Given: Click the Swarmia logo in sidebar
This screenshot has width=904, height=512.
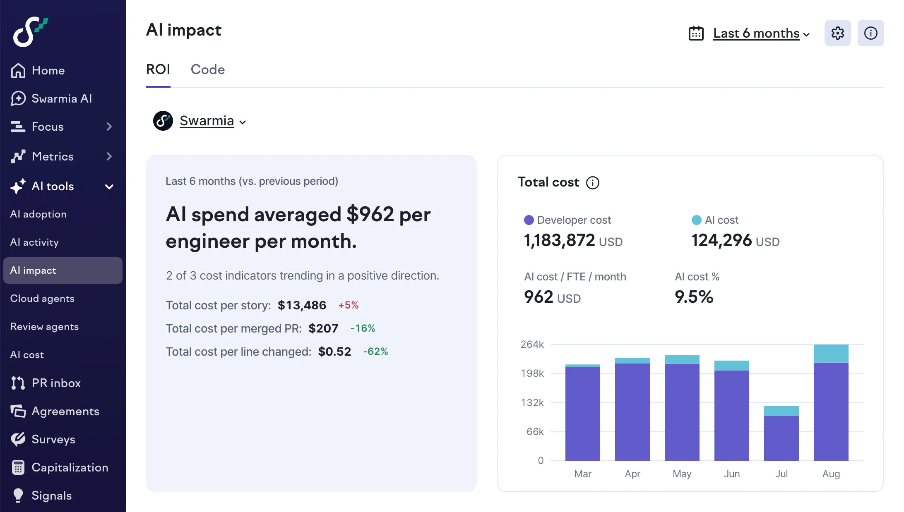Looking at the screenshot, I should pyautogui.click(x=31, y=32).
